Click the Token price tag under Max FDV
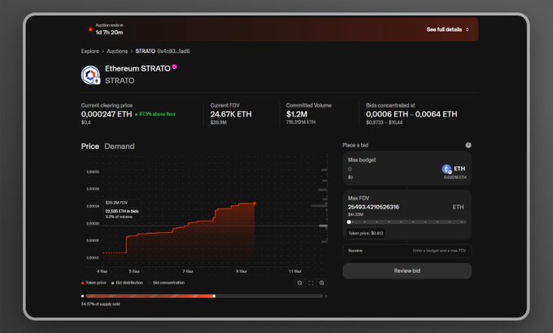The width and height of the screenshot is (553, 333). tap(365, 233)
